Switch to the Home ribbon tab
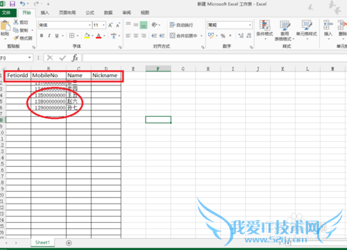The width and height of the screenshot is (347, 250). (26, 12)
